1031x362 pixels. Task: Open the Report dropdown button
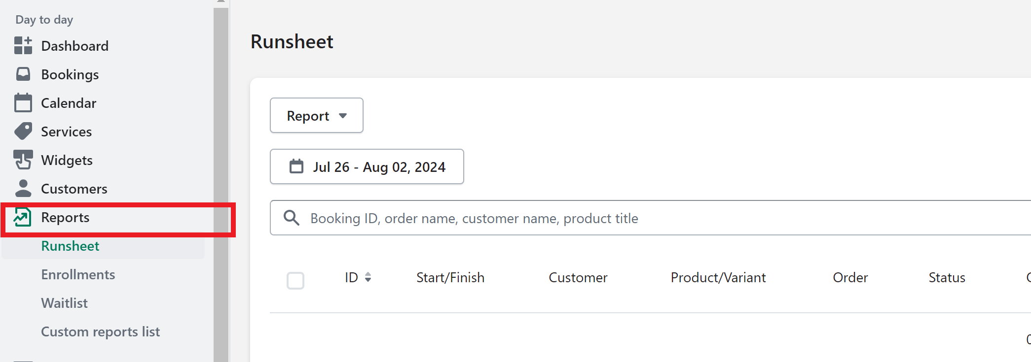click(317, 115)
